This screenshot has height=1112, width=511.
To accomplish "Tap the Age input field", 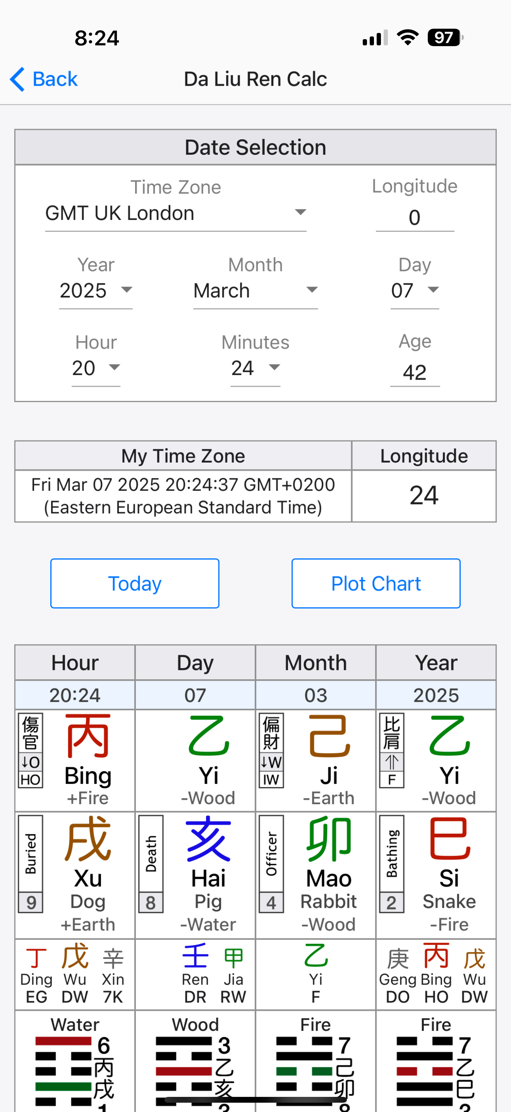I will click(415, 372).
